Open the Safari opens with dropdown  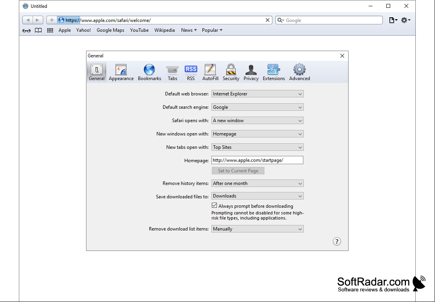[257, 120]
